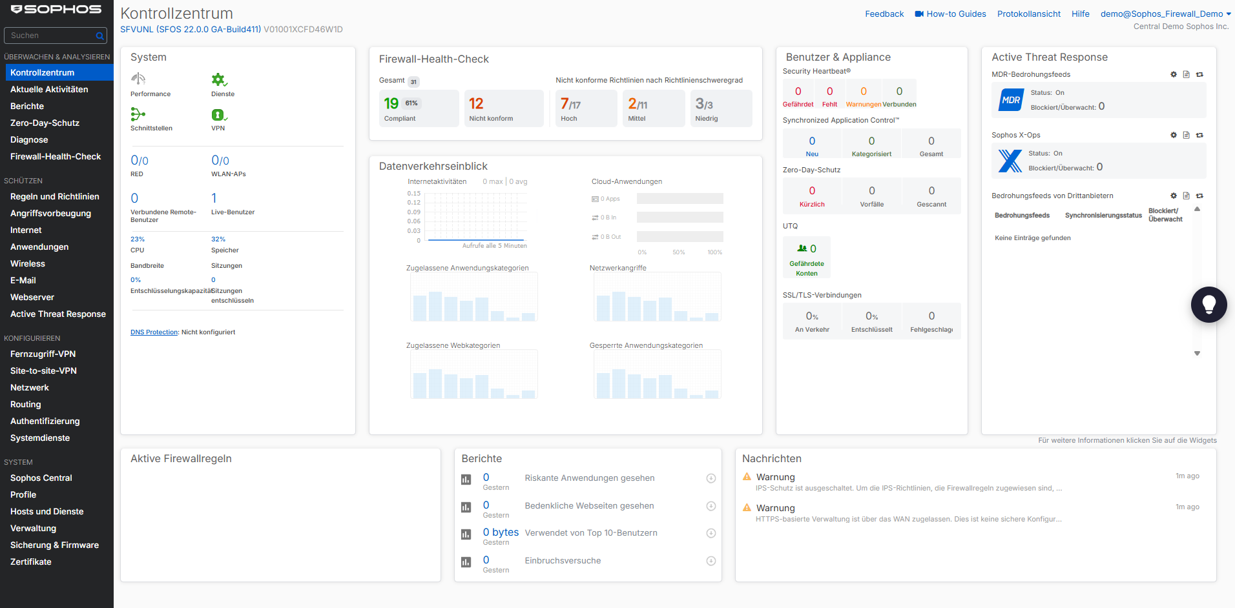Open chart icon for Riskante Anwendungen gesehen
This screenshot has width=1235, height=608.
tap(466, 480)
